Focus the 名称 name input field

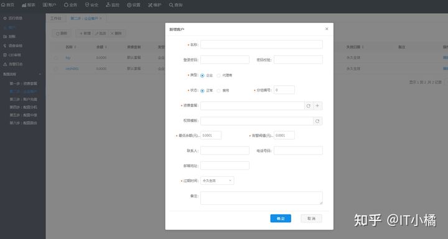261,44
